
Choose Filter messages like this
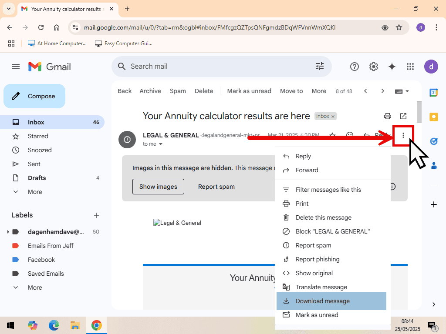click(332, 190)
